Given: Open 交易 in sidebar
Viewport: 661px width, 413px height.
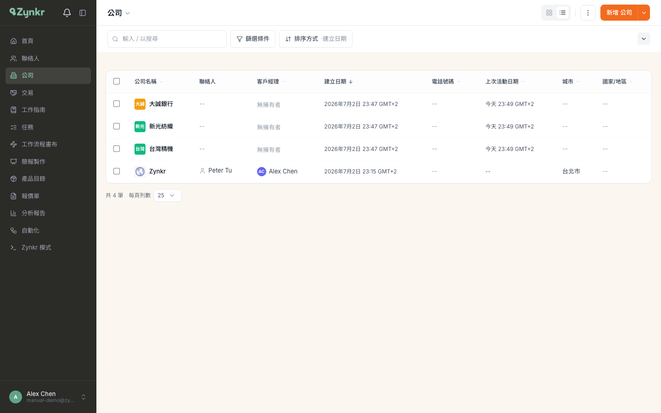Looking at the screenshot, I should tap(48, 93).
